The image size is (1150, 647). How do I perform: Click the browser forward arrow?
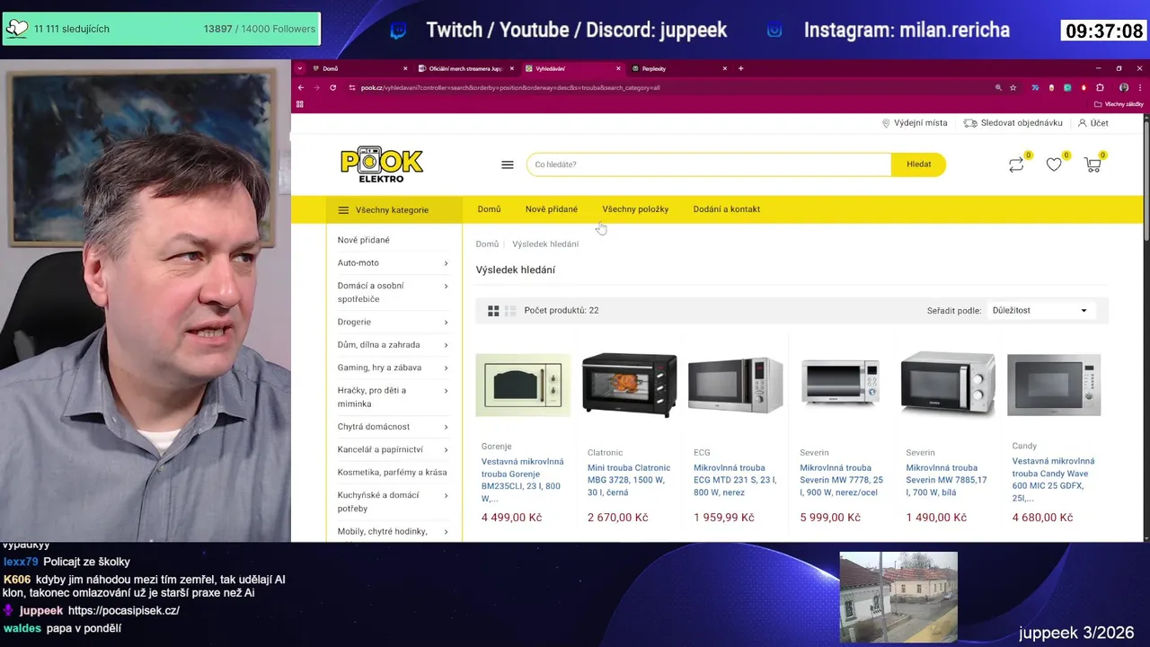pos(316,87)
